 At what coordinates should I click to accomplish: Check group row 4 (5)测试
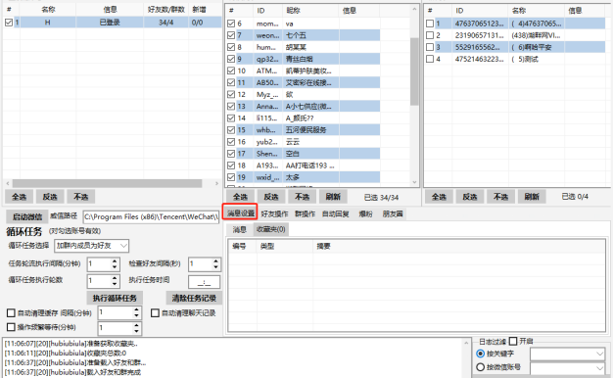430,59
